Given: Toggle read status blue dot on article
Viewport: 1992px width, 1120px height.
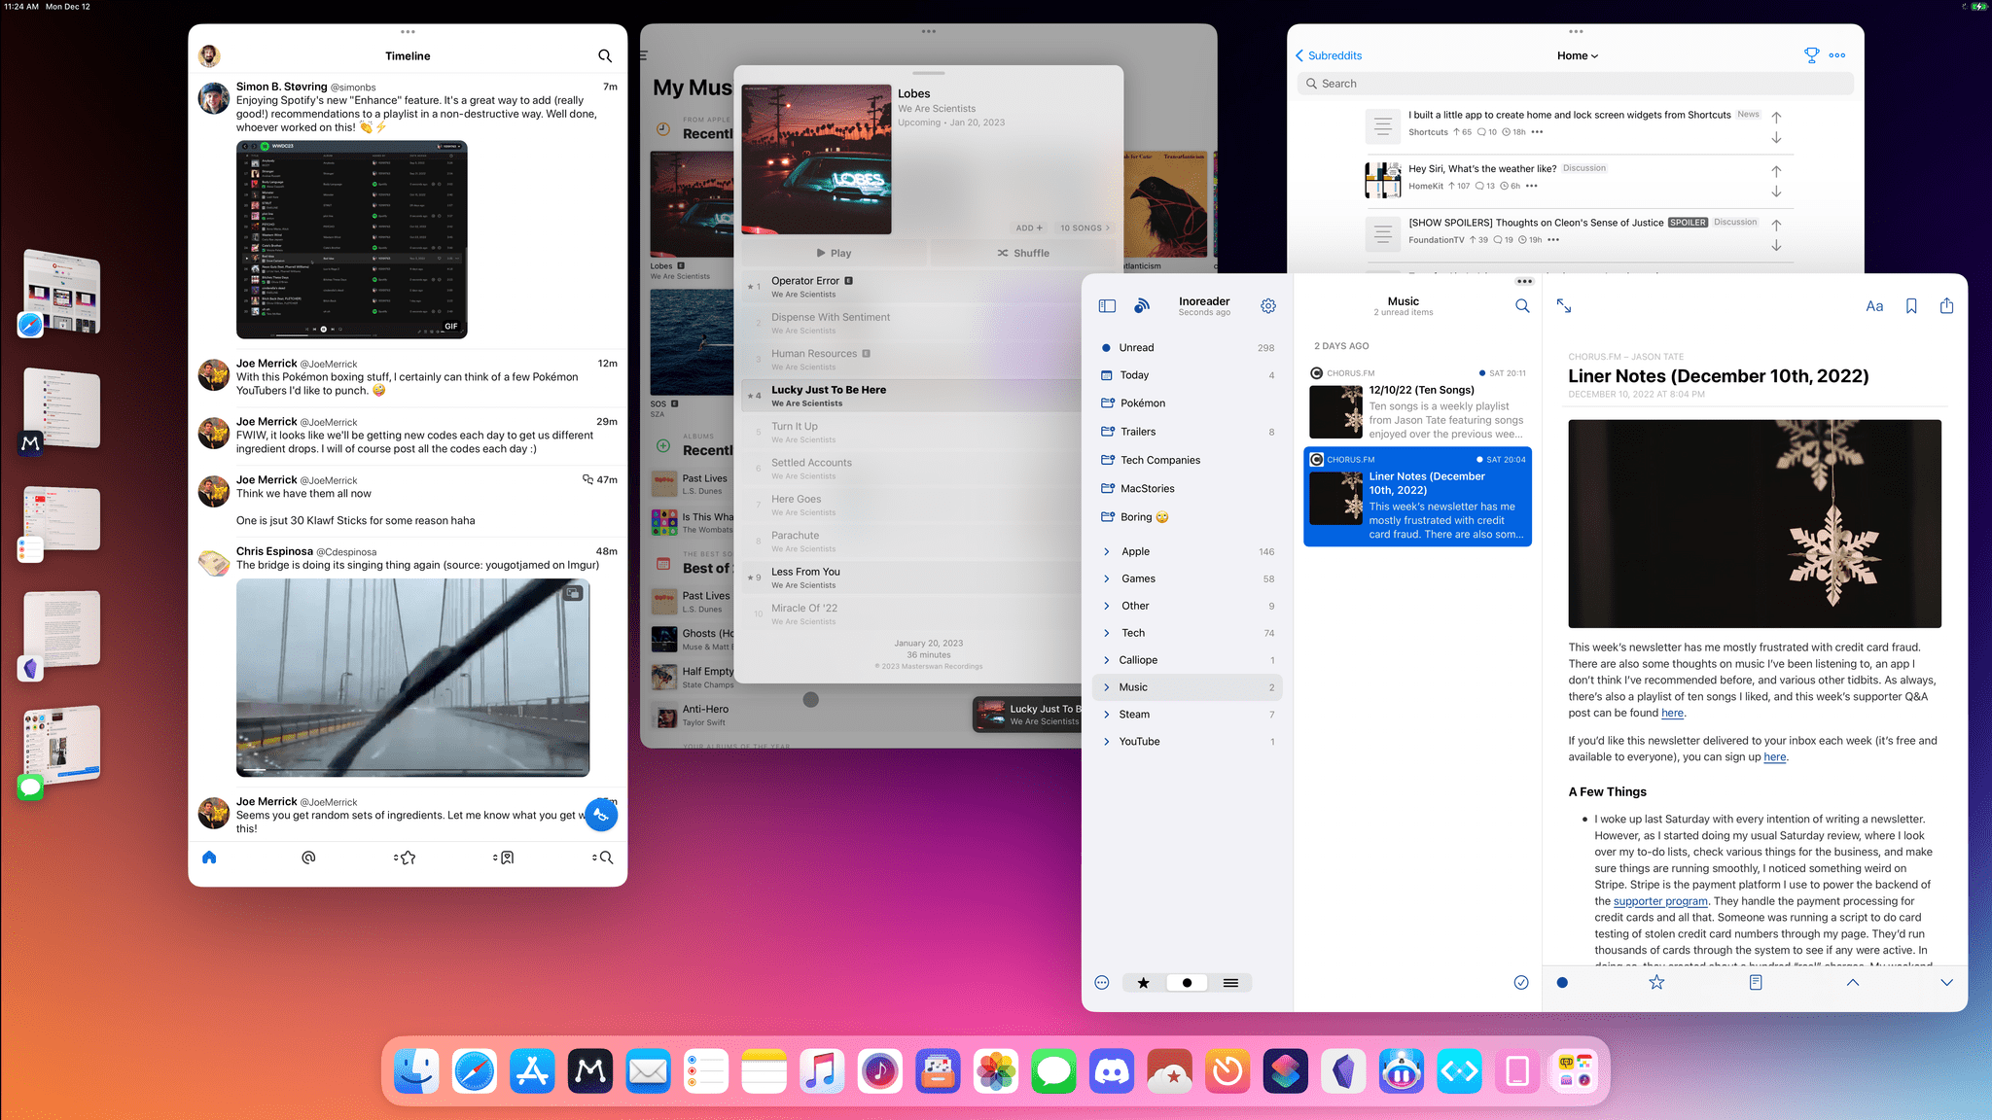Looking at the screenshot, I should pos(1562,982).
